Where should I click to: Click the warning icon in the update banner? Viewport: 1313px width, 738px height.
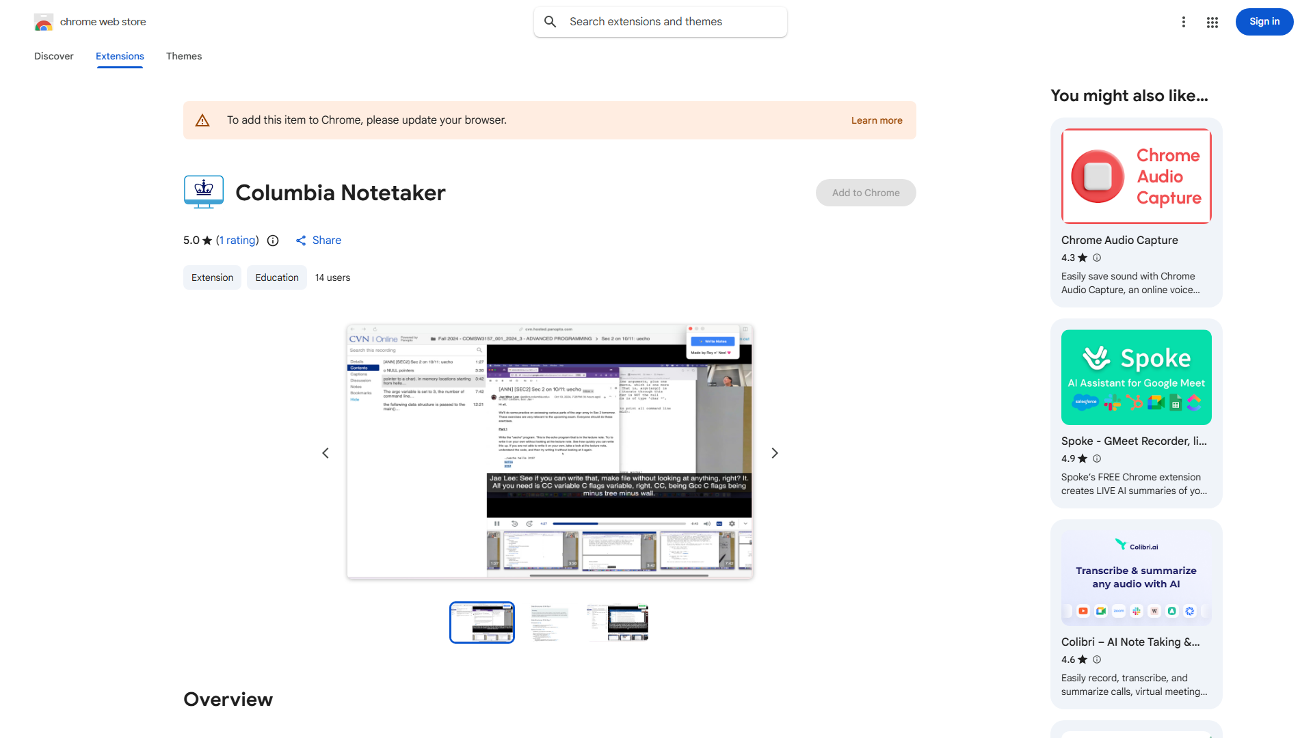202,120
